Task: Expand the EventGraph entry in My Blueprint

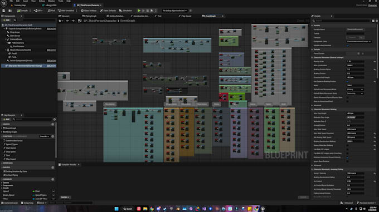Action: 2,129
